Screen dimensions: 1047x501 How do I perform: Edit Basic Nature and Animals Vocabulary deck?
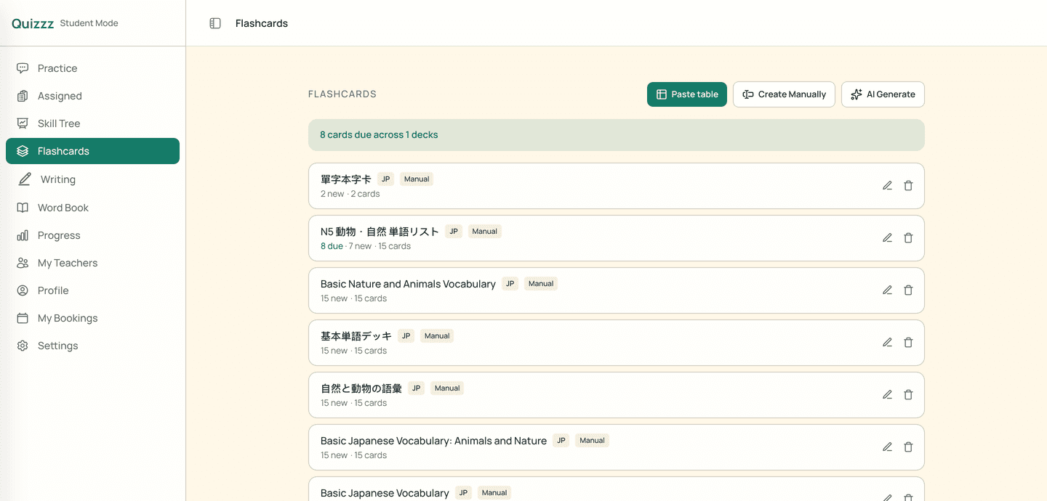pos(887,290)
